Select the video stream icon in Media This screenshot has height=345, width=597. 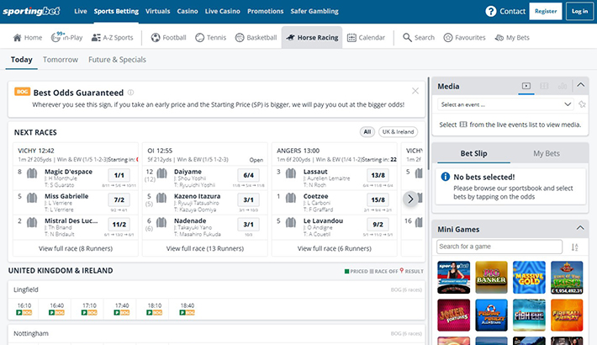click(x=526, y=86)
